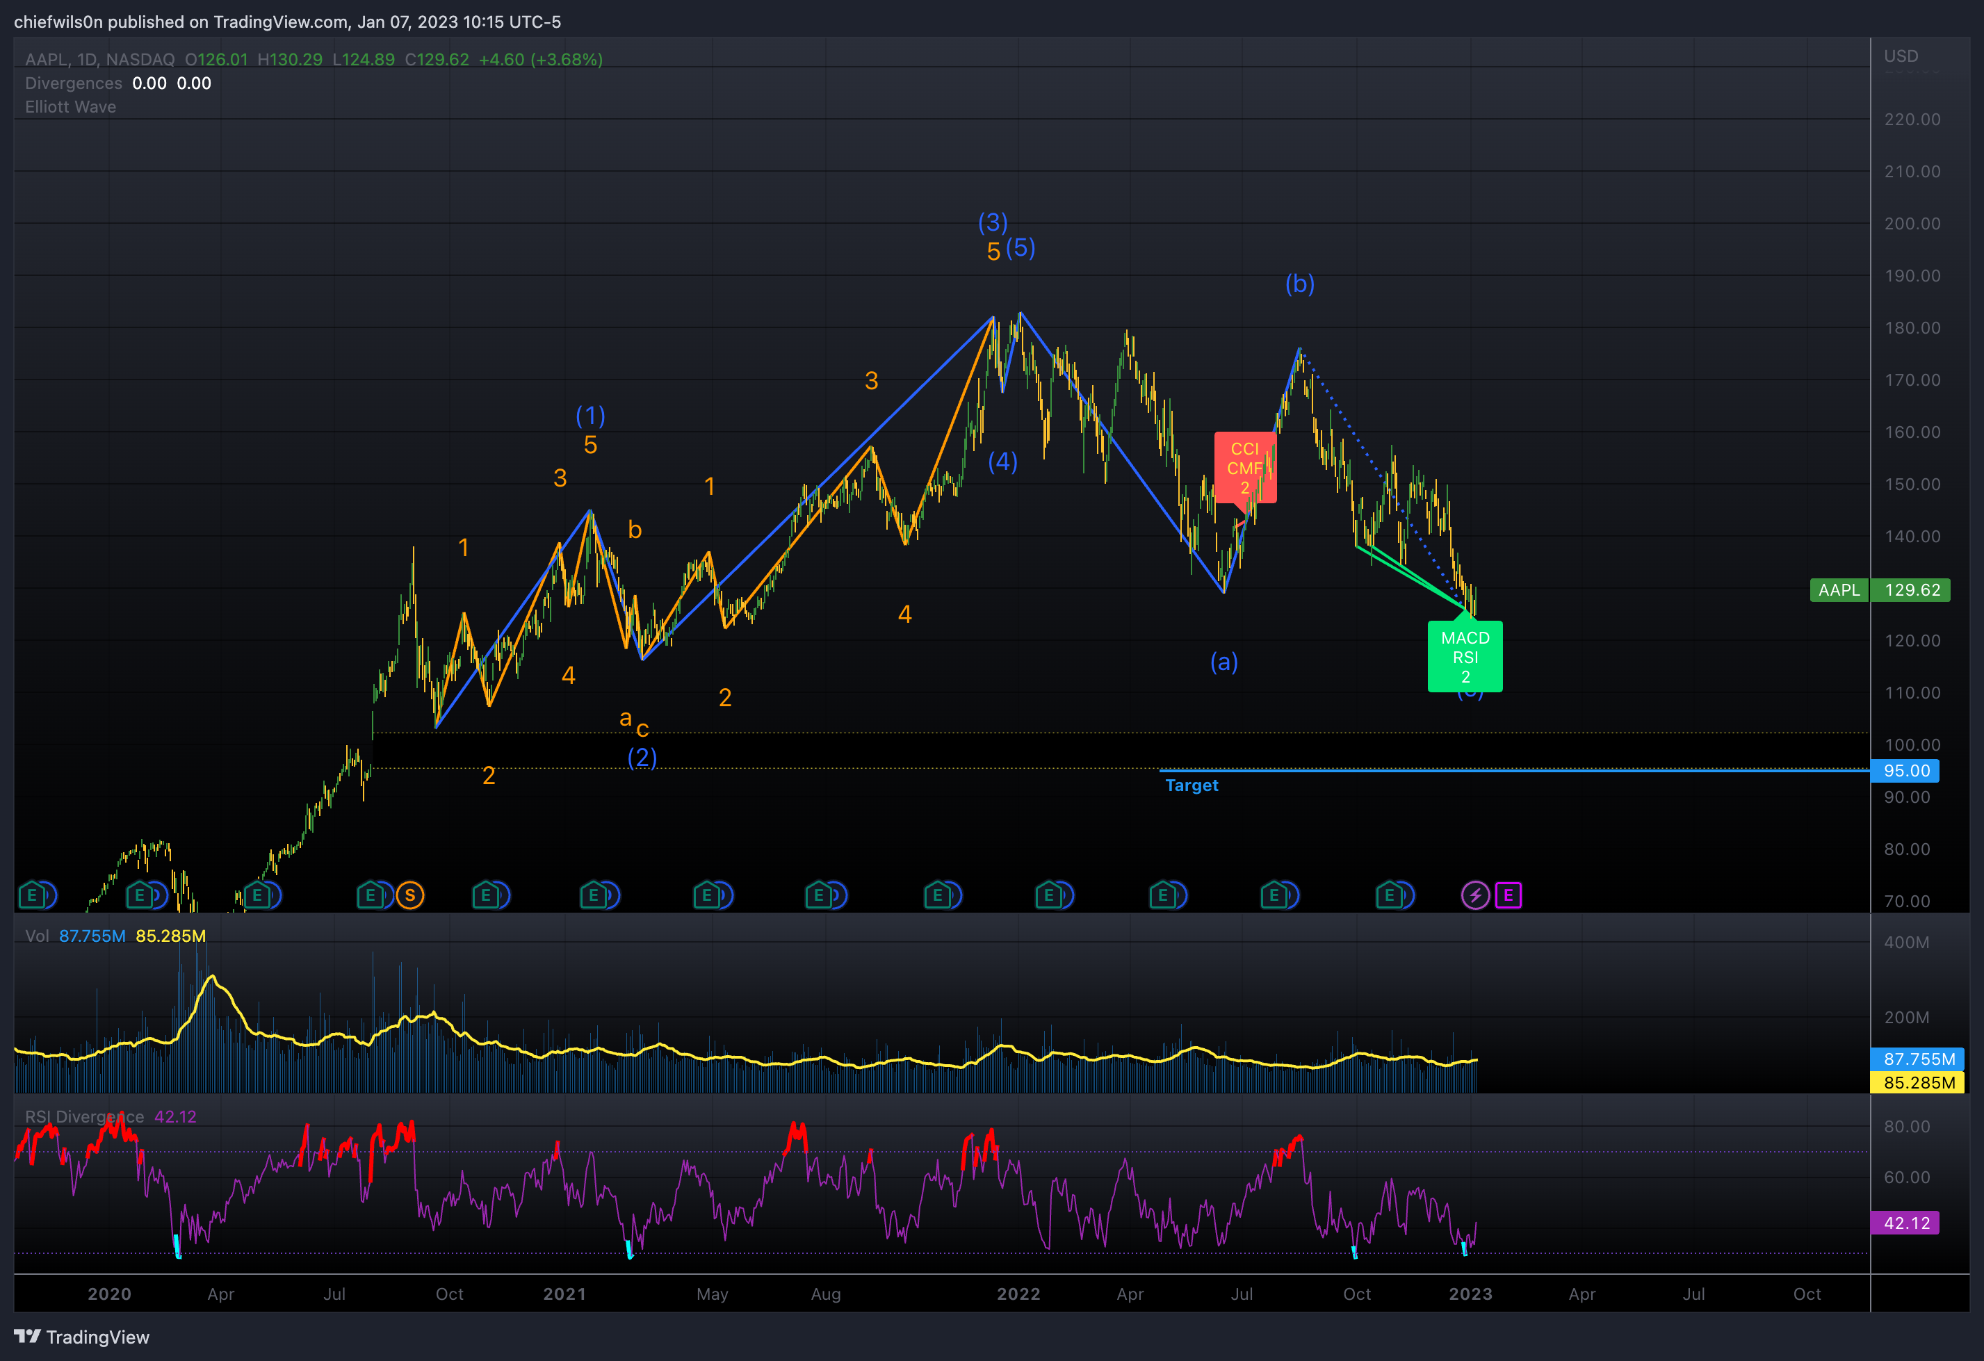The width and height of the screenshot is (1984, 1361).
Task: Click the teal earnings marker nearest the lightning icon
Action: (x=1389, y=895)
